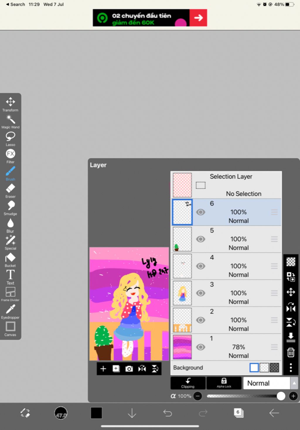Select layer 1 pink background thumbnail
Viewport: 300px width, 430px height.
[x=182, y=347]
